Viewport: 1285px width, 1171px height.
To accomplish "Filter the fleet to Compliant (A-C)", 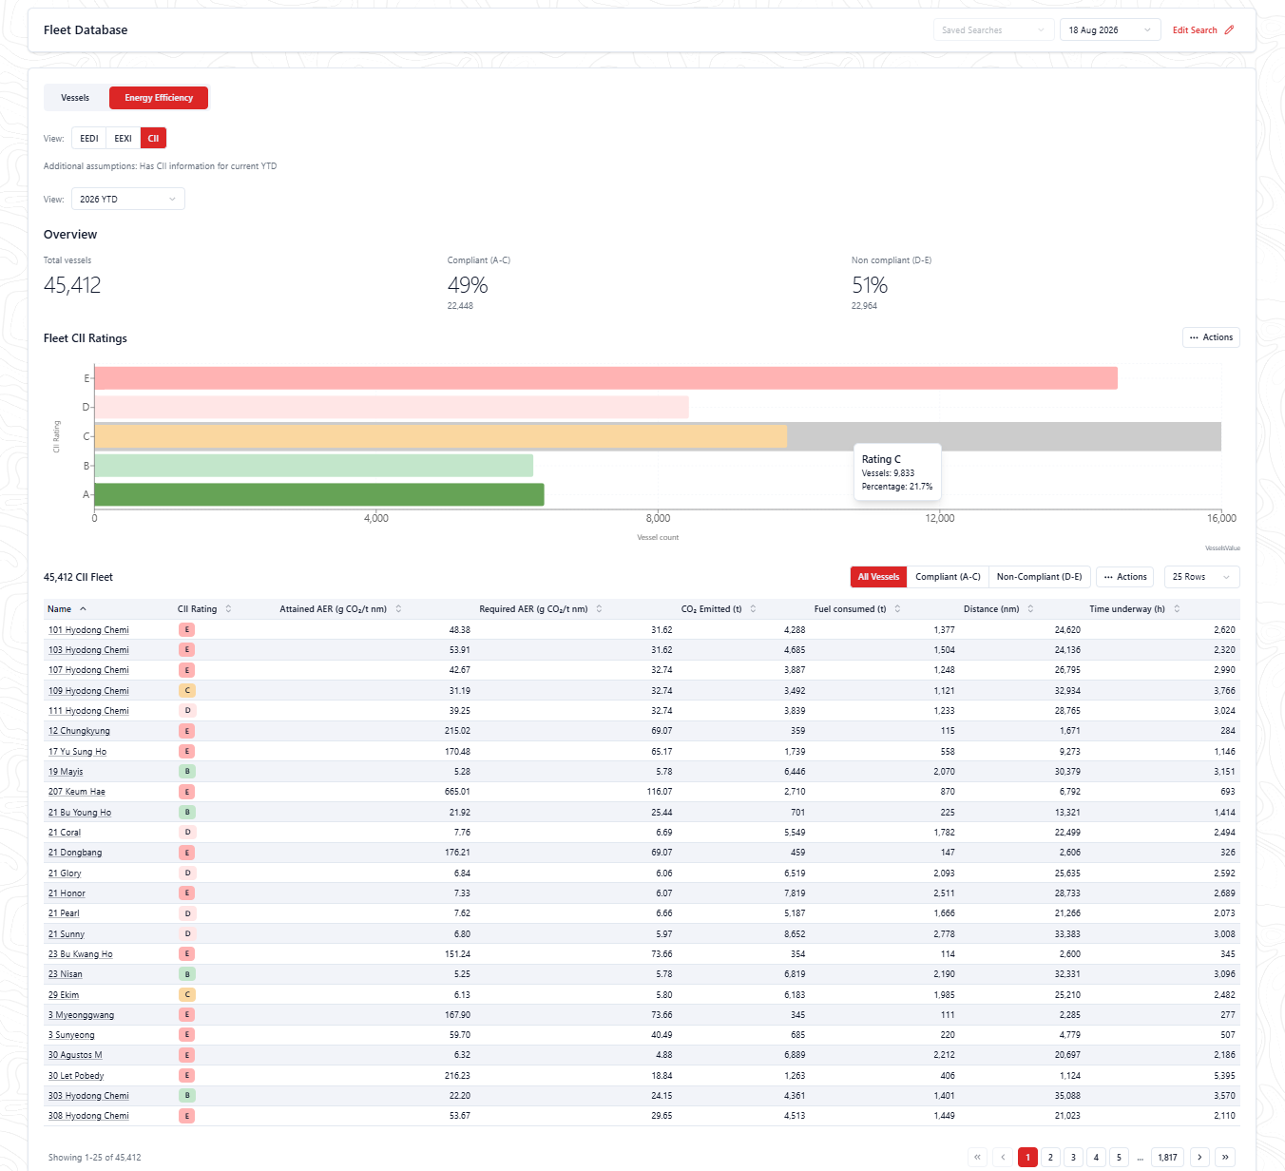I will (x=948, y=577).
